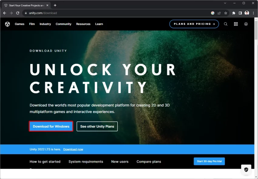
Task: Click the share page icon in address bar
Action: (x=219, y=13)
